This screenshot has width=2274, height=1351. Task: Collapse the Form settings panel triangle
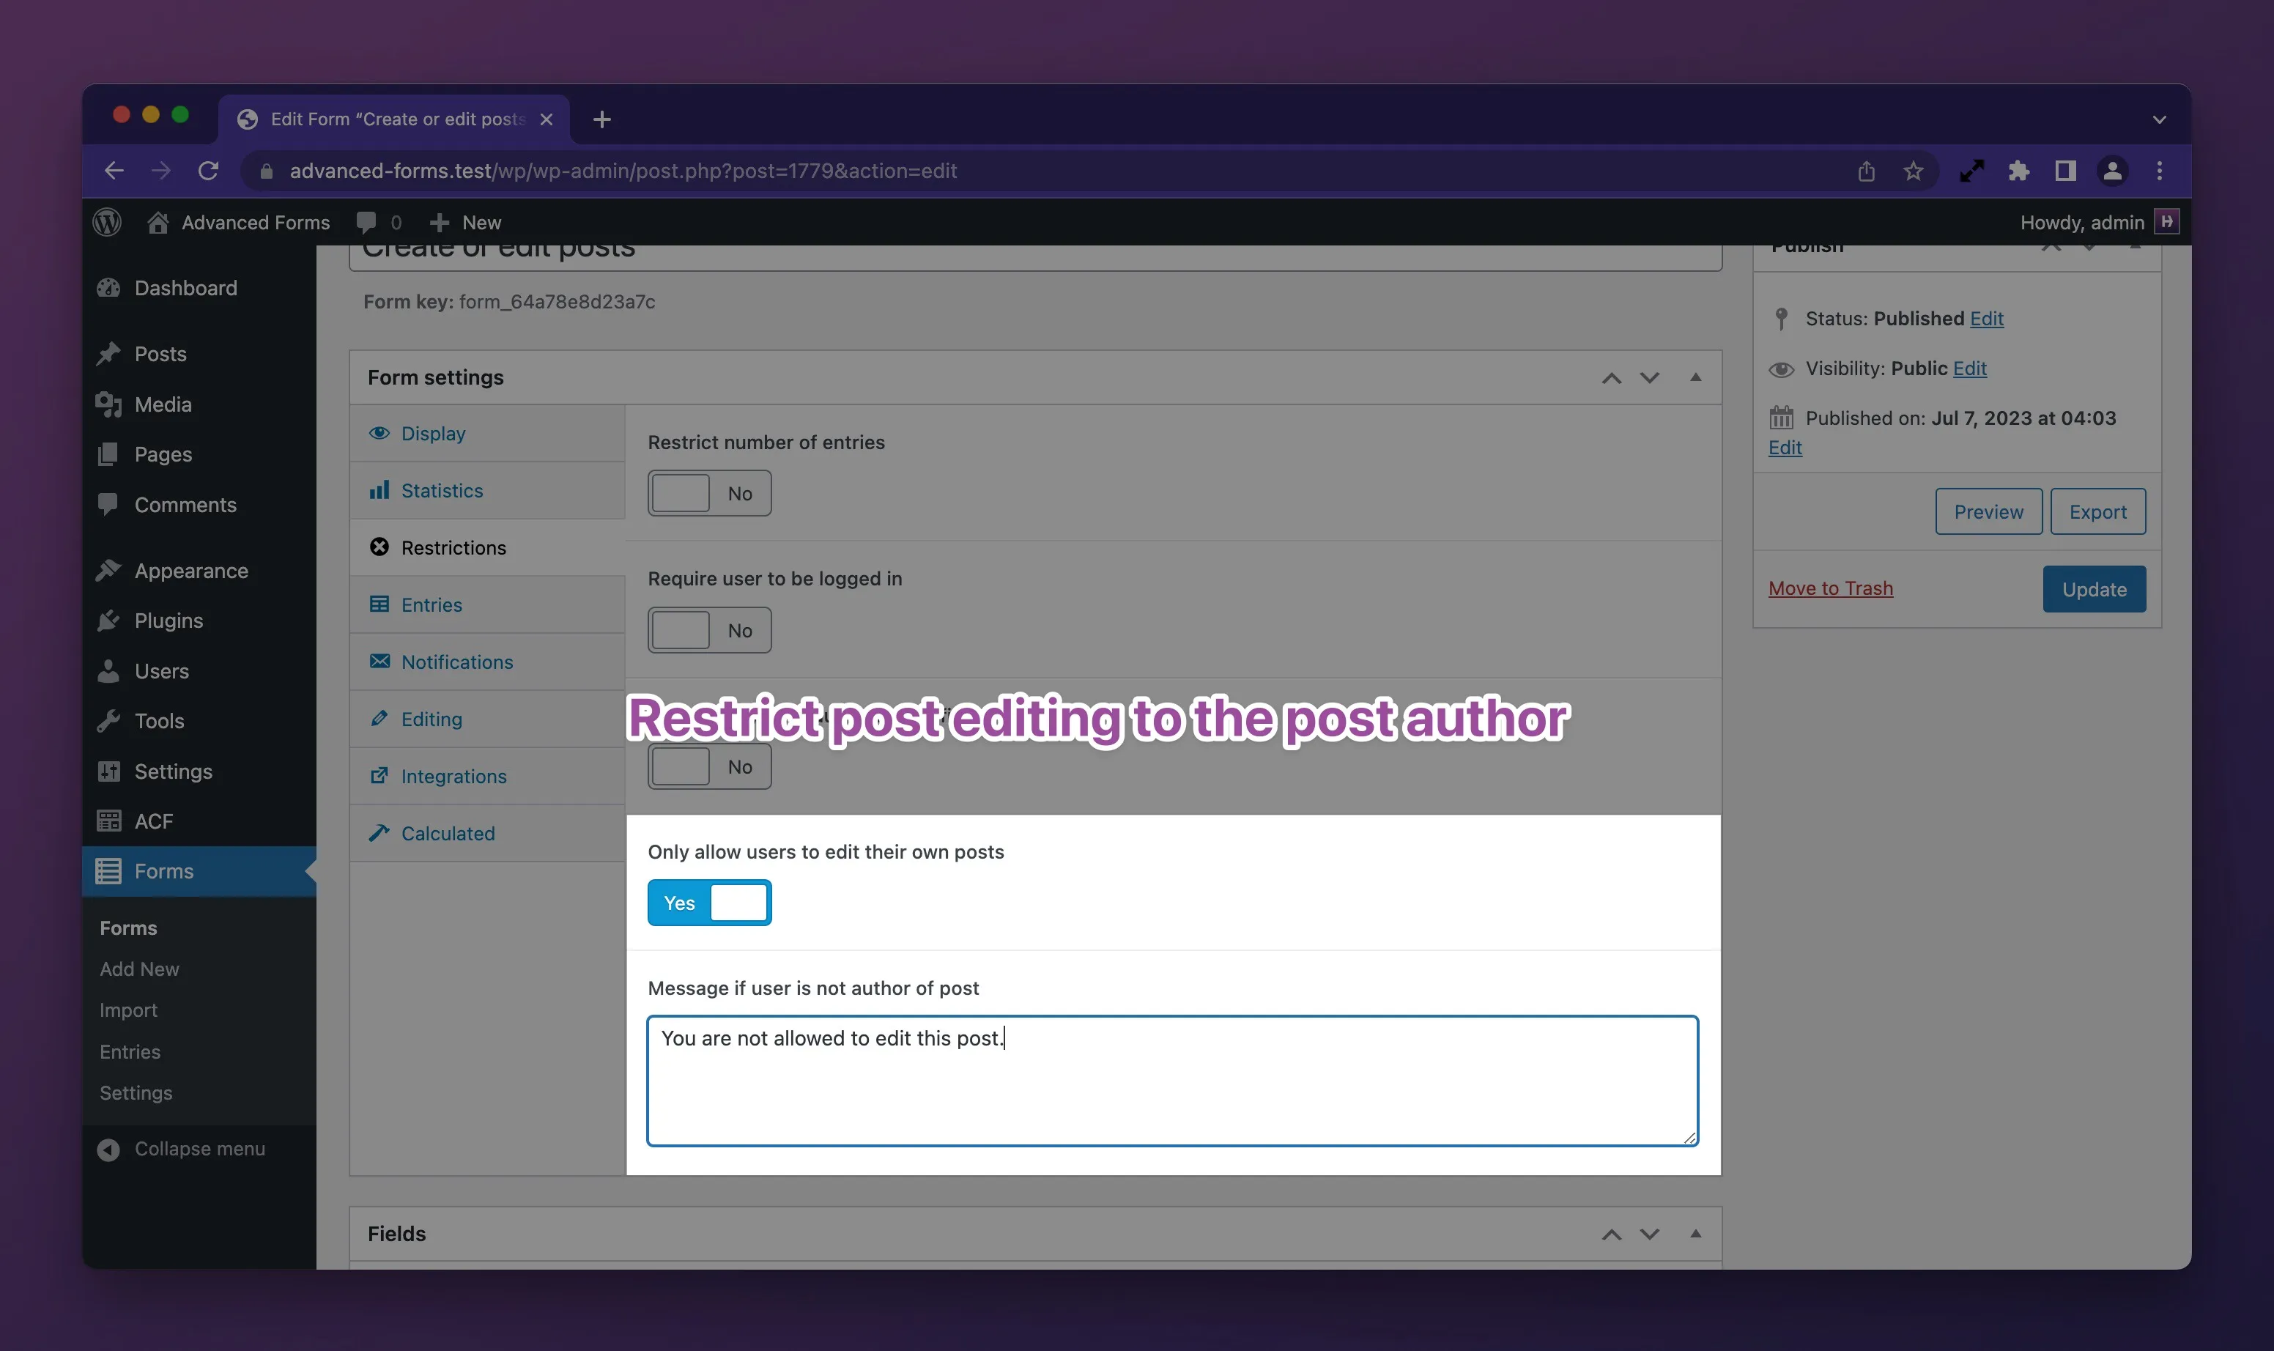point(1695,377)
